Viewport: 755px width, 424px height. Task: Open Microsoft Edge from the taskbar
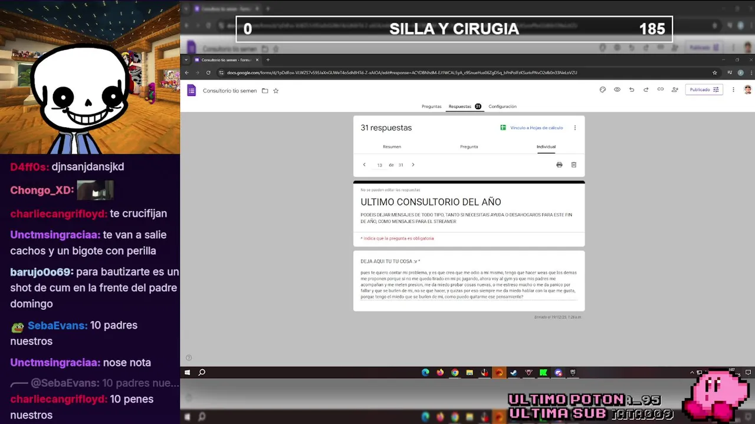click(425, 372)
